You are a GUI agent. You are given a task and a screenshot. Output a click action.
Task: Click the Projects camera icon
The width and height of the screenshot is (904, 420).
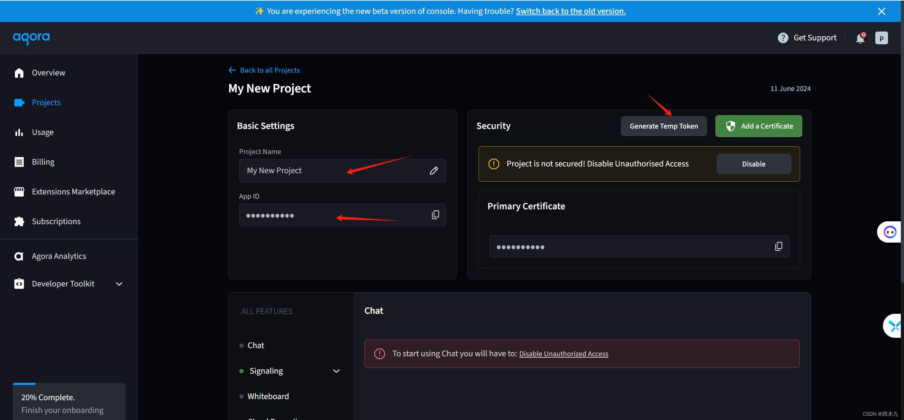[x=19, y=102]
